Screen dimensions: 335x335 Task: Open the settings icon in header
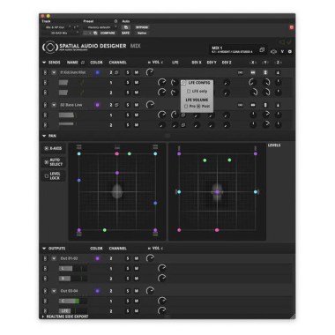[x=290, y=52]
